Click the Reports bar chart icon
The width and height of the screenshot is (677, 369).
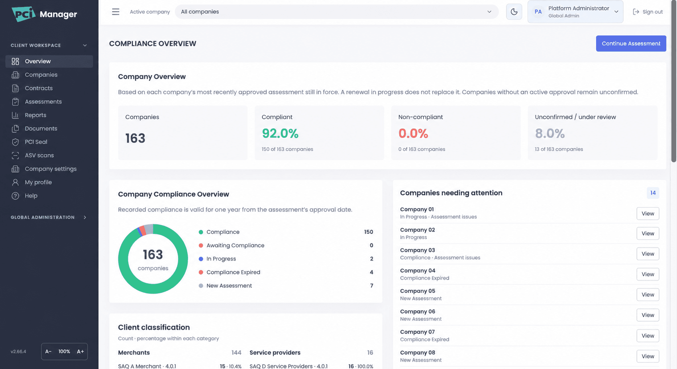pyautogui.click(x=15, y=115)
